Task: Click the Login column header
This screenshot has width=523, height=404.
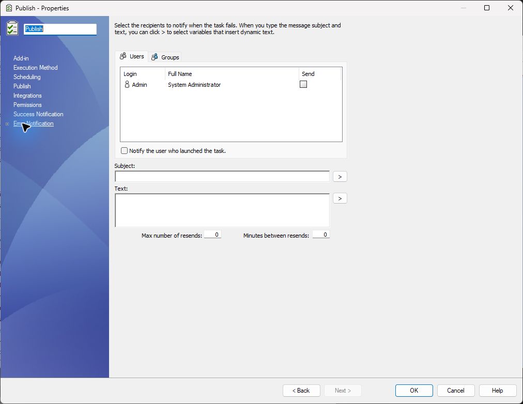Action: coord(143,74)
